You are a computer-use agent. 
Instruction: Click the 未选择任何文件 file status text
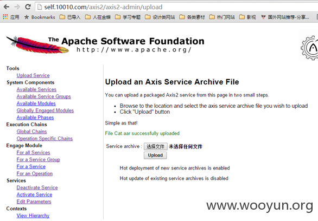pos(186,147)
